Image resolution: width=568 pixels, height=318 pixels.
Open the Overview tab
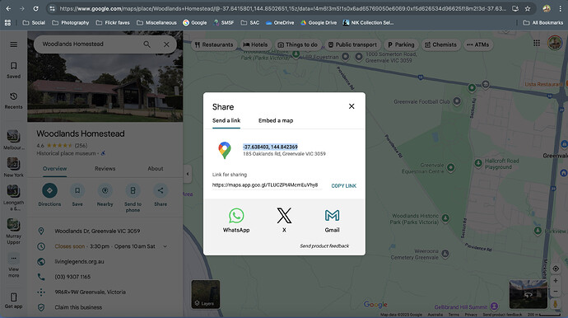point(54,169)
